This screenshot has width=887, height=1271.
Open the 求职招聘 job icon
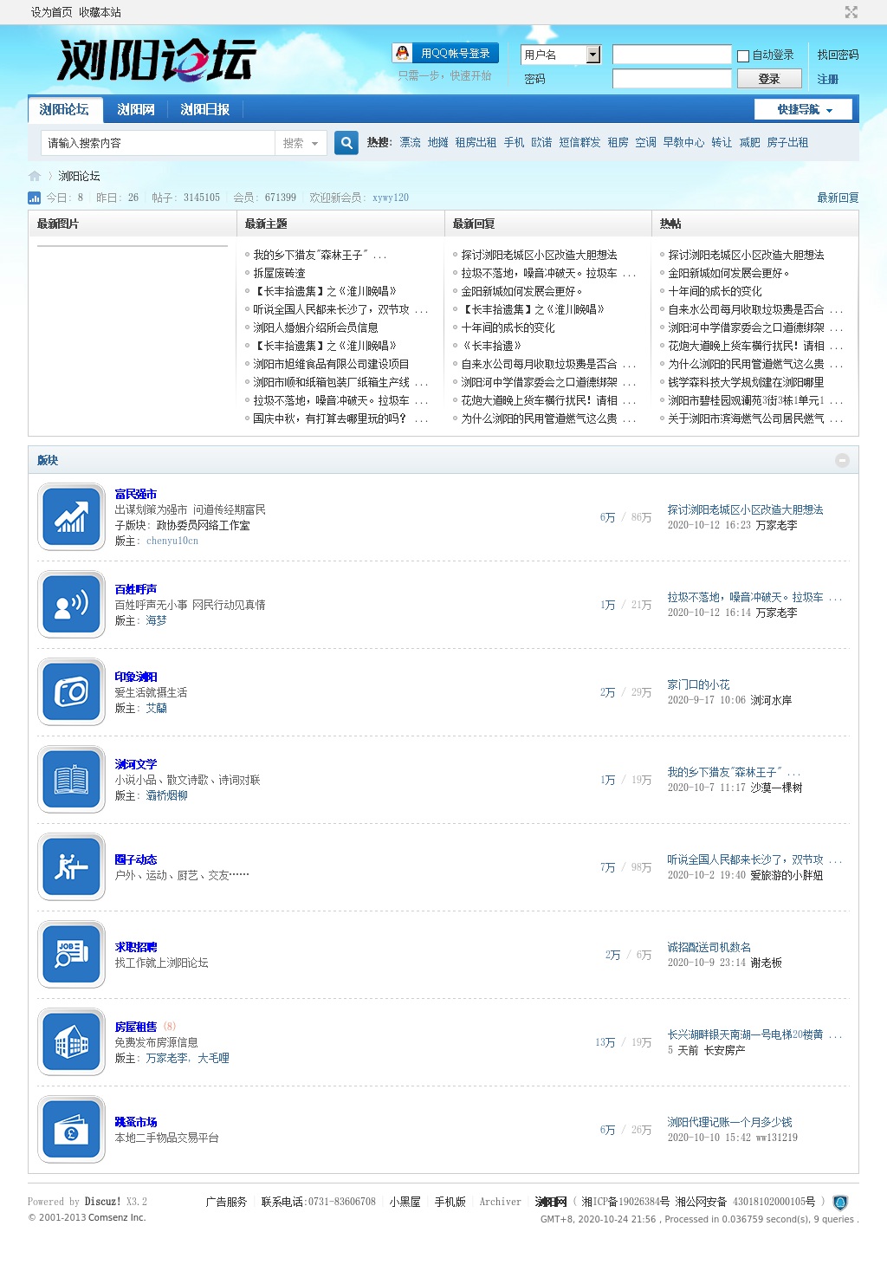coord(71,955)
